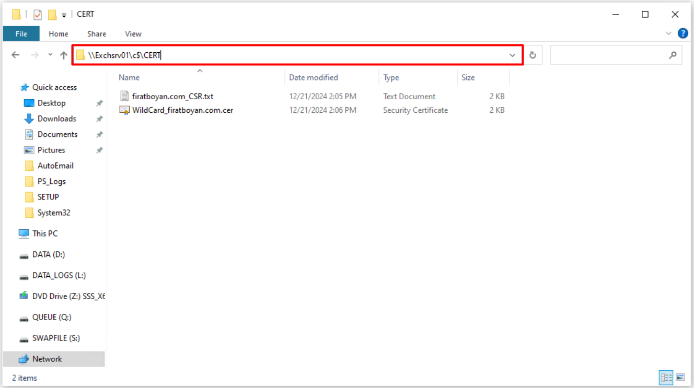Expand the ribbon using the chevron
This screenshot has height=388, width=694.
(x=668, y=33)
